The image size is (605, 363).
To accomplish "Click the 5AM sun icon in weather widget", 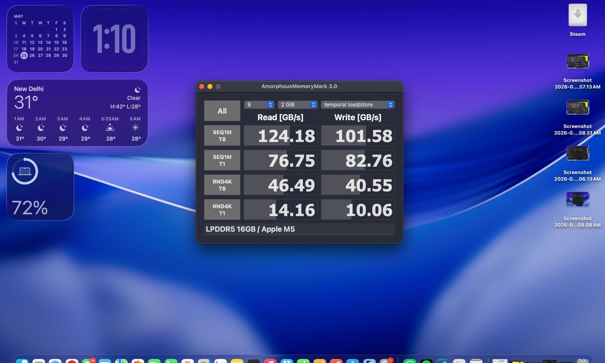I will click(x=135, y=127).
